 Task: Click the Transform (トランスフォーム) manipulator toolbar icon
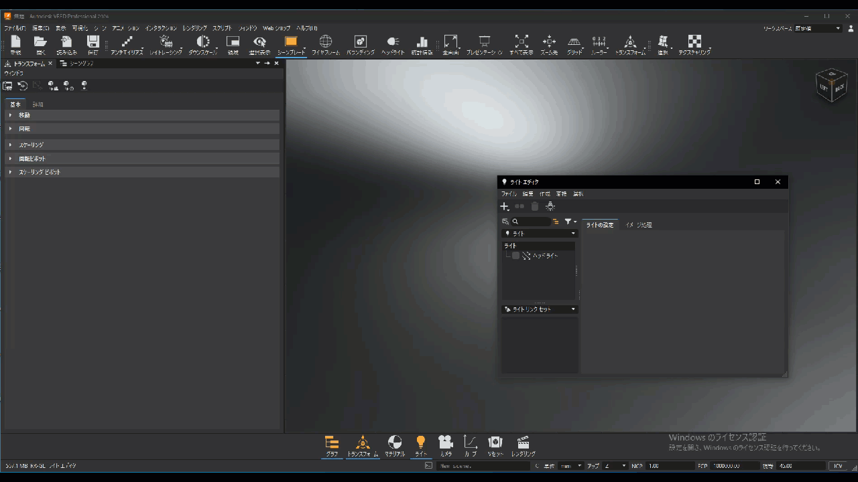pyautogui.click(x=630, y=45)
